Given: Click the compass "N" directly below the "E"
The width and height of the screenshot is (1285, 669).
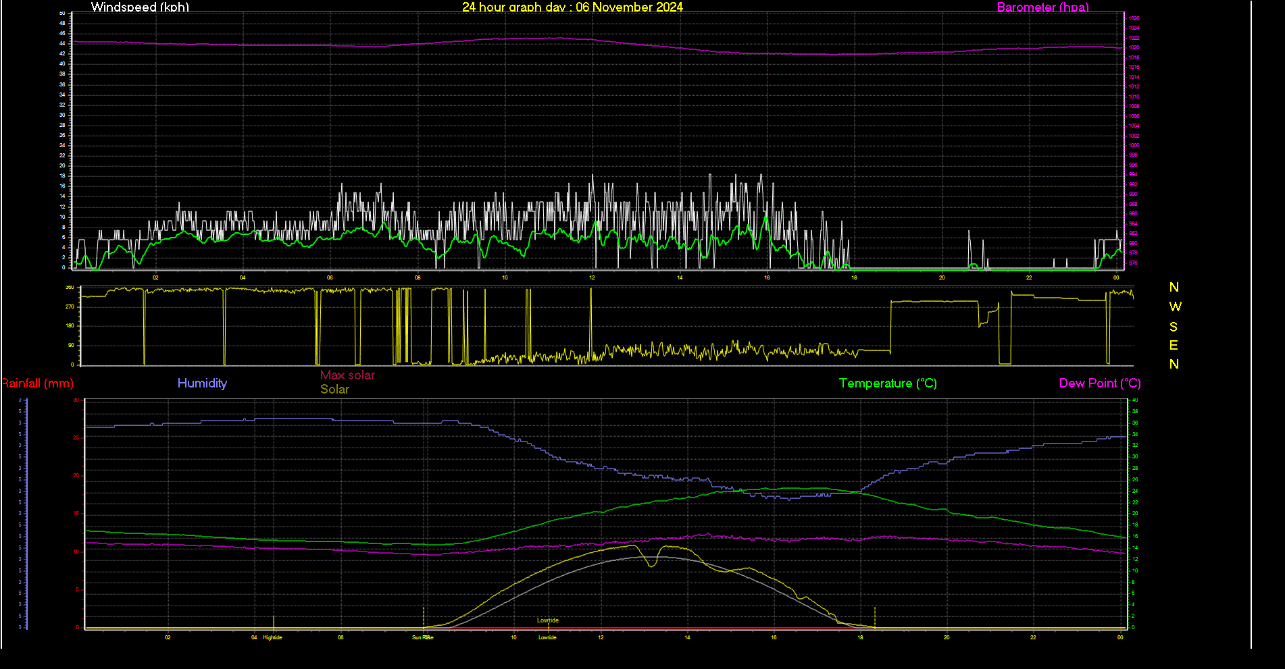Looking at the screenshot, I should tap(1174, 364).
